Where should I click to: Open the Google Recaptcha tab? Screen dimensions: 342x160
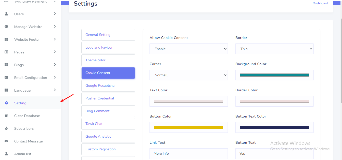(x=108, y=86)
